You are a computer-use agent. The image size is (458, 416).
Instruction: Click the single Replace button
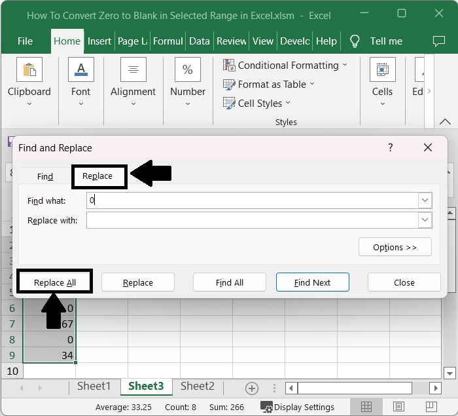click(138, 282)
